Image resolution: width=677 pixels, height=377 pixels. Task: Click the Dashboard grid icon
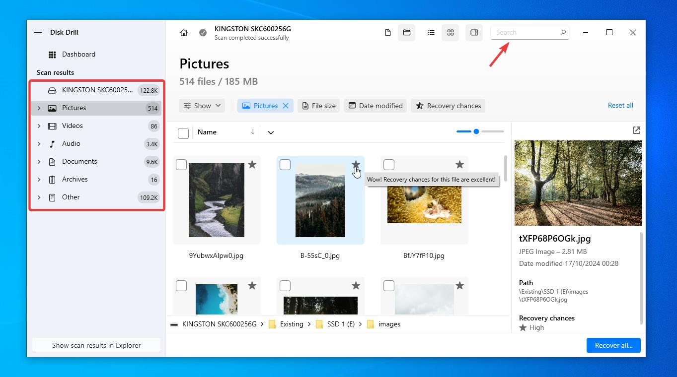52,55
